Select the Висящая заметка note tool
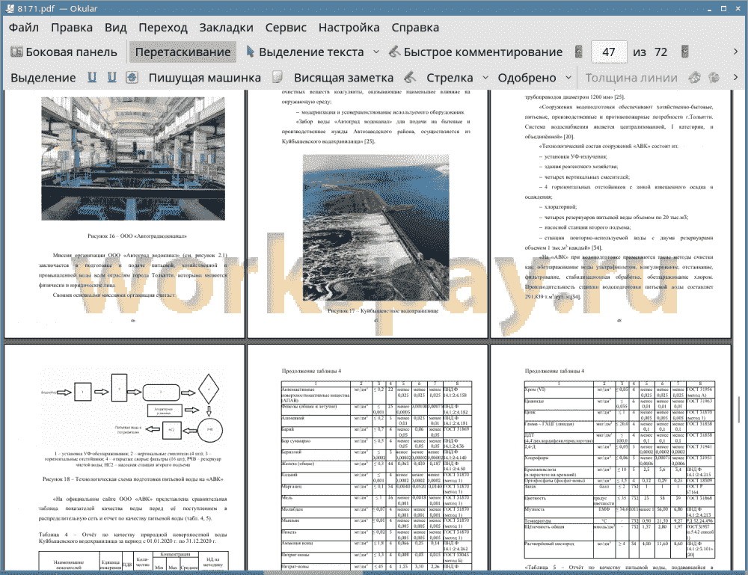 click(x=343, y=77)
